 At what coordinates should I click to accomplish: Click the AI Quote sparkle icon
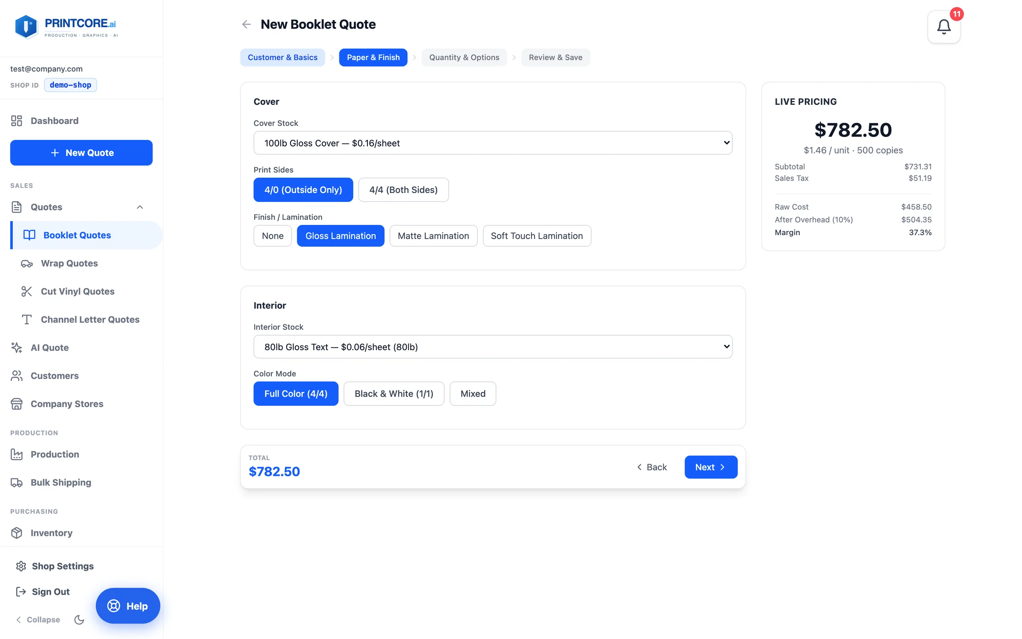[17, 348]
